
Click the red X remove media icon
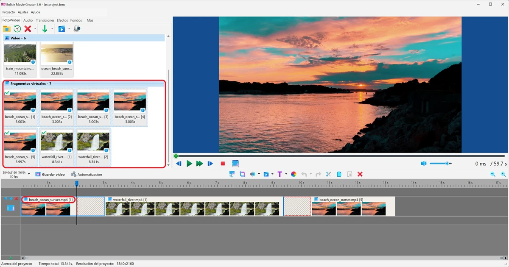pos(28,29)
